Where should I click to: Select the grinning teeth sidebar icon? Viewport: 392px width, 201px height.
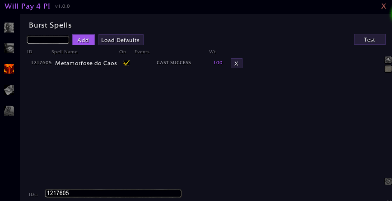pos(9,48)
